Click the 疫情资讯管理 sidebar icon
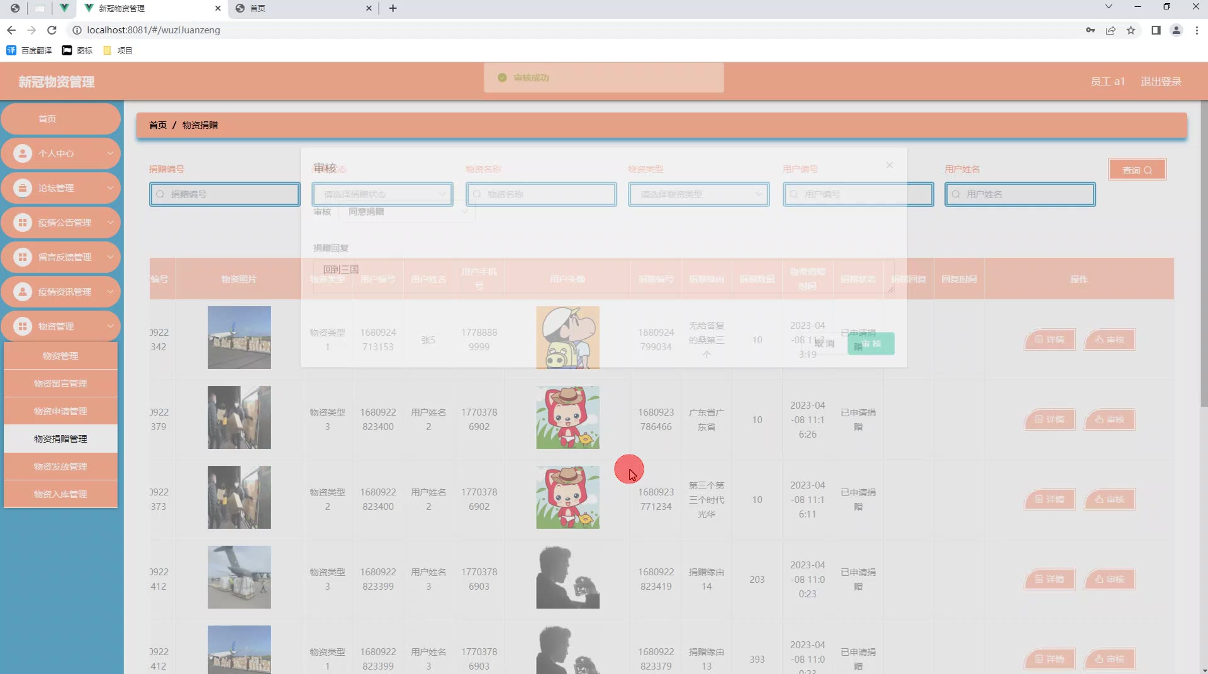This screenshot has width=1208, height=674. (x=23, y=292)
